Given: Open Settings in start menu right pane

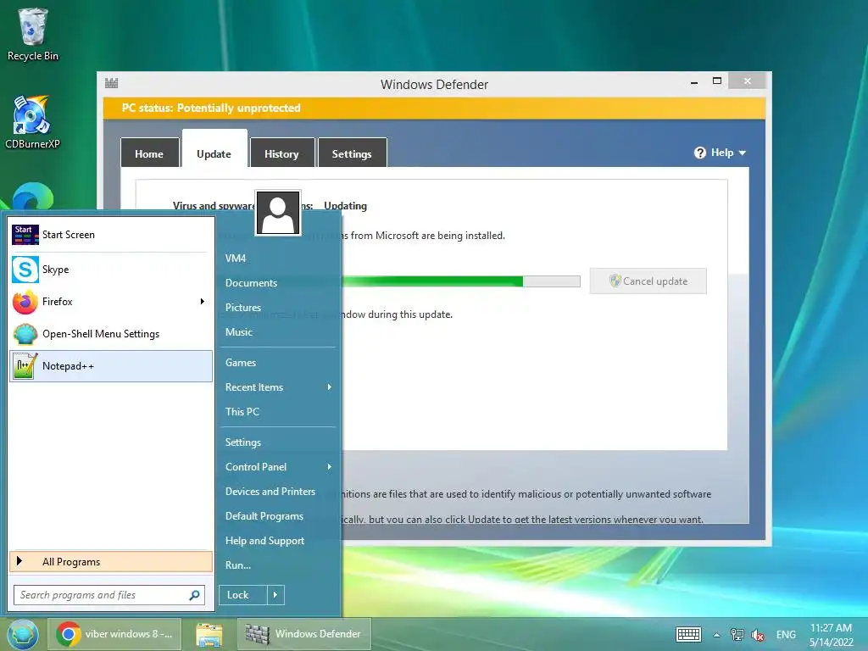Looking at the screenshot, I should click(243, 442).
